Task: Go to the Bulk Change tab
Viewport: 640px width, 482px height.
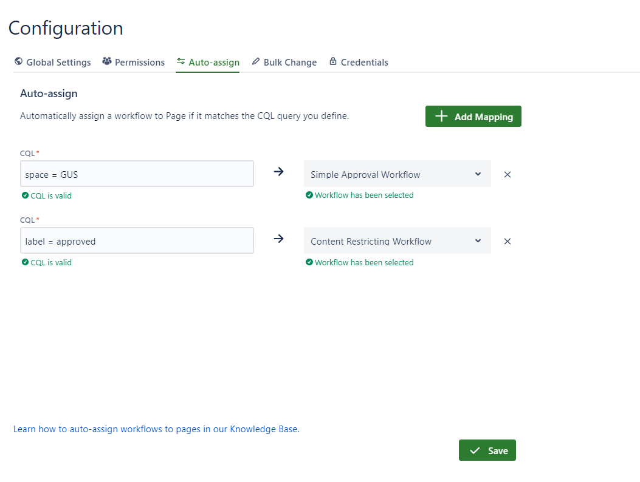Action: pos(284,62)
